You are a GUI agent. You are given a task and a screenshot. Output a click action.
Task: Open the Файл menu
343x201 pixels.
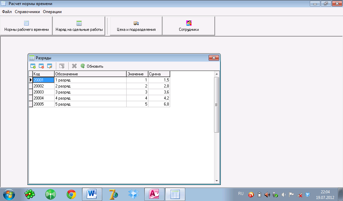[7, 12]
